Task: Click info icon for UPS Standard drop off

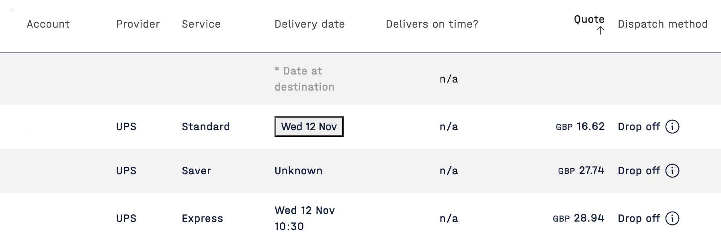Action: pyautogui.click(x=672, y=127)
